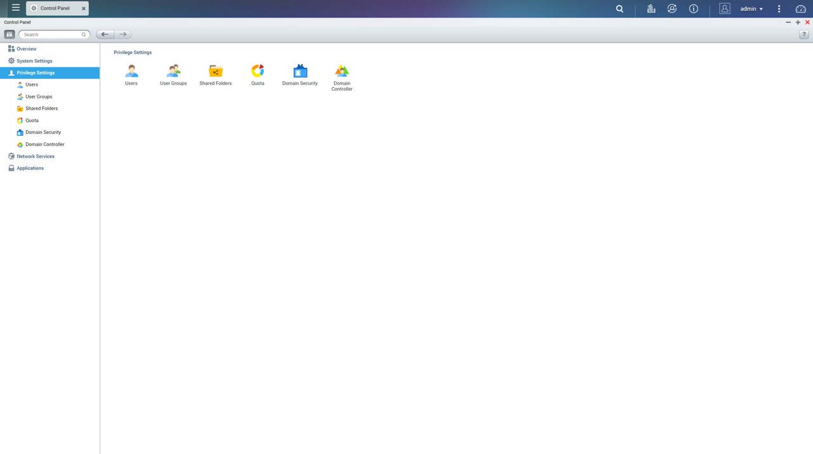Viewport: 813px width, 454px height.
Task: Go back with the left arrow button
Action: pyautogui.click(x=105, y=34)
